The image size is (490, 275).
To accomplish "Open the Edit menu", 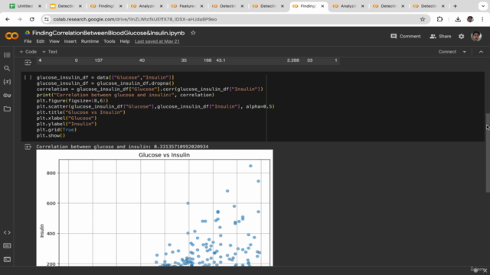I will [x=41, y=41].
